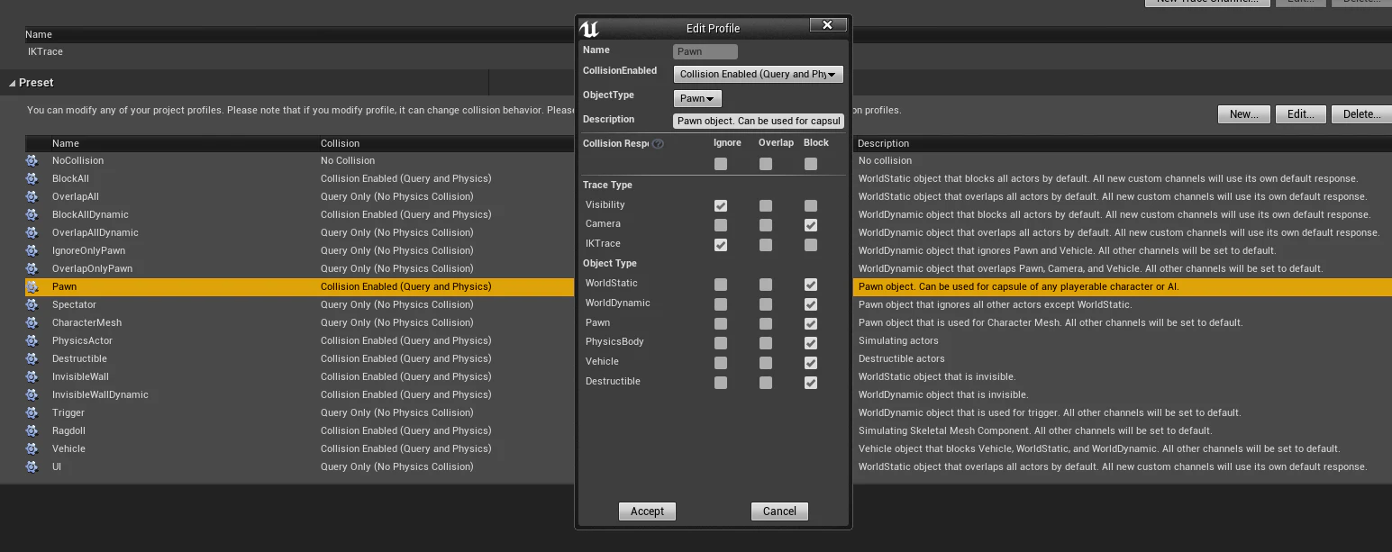This screenshot has height=552, width=1392.
Task: Check the Camera Overlap checkbox
Action: click(x=766, y=225)
